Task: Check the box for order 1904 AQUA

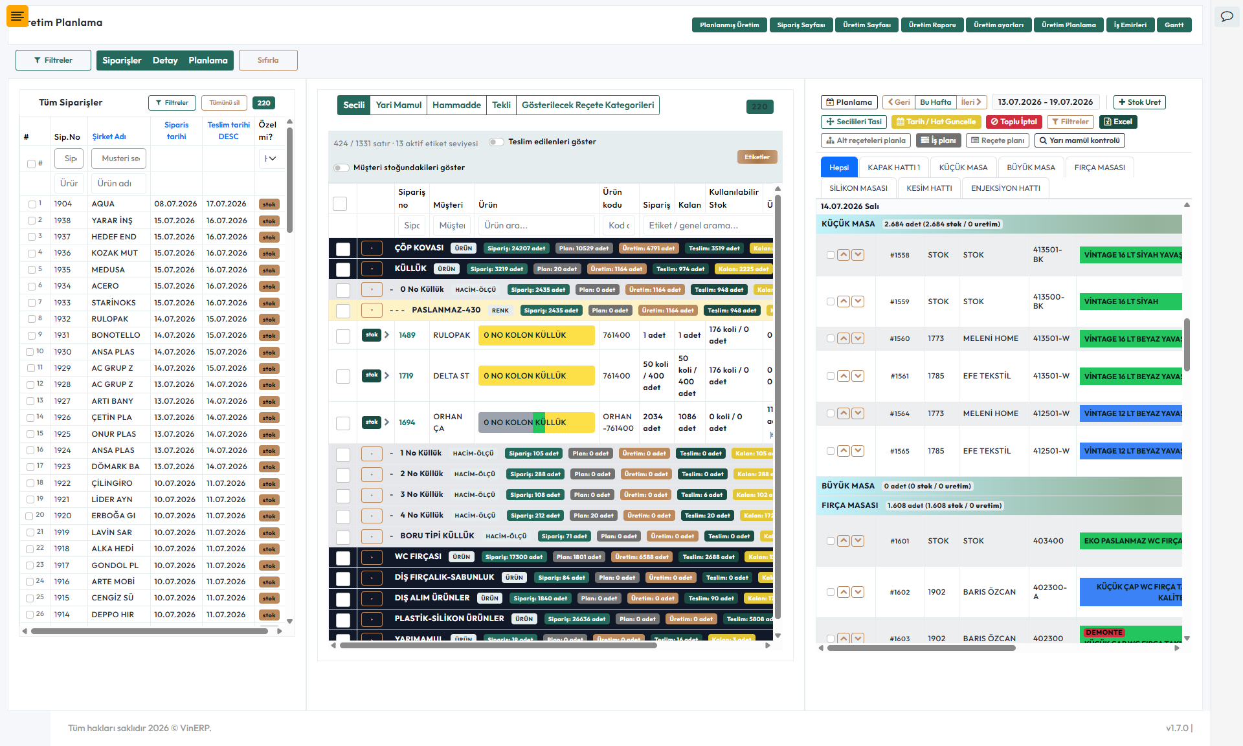Action: [32, 204]
